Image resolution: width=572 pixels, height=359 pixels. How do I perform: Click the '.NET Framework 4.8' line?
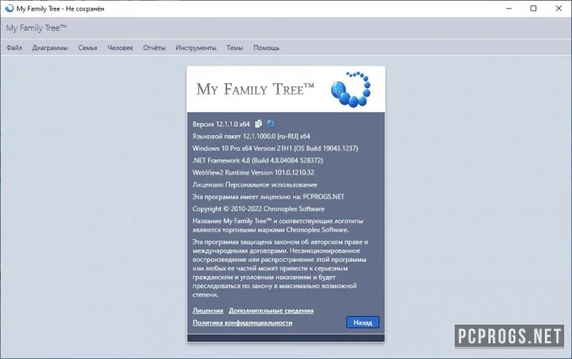(258, 160)
